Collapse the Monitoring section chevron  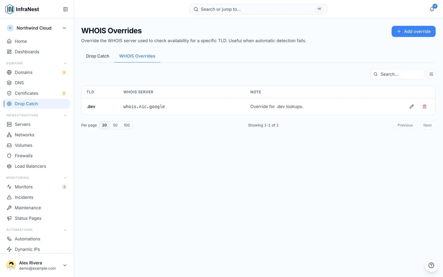[65, 178]
